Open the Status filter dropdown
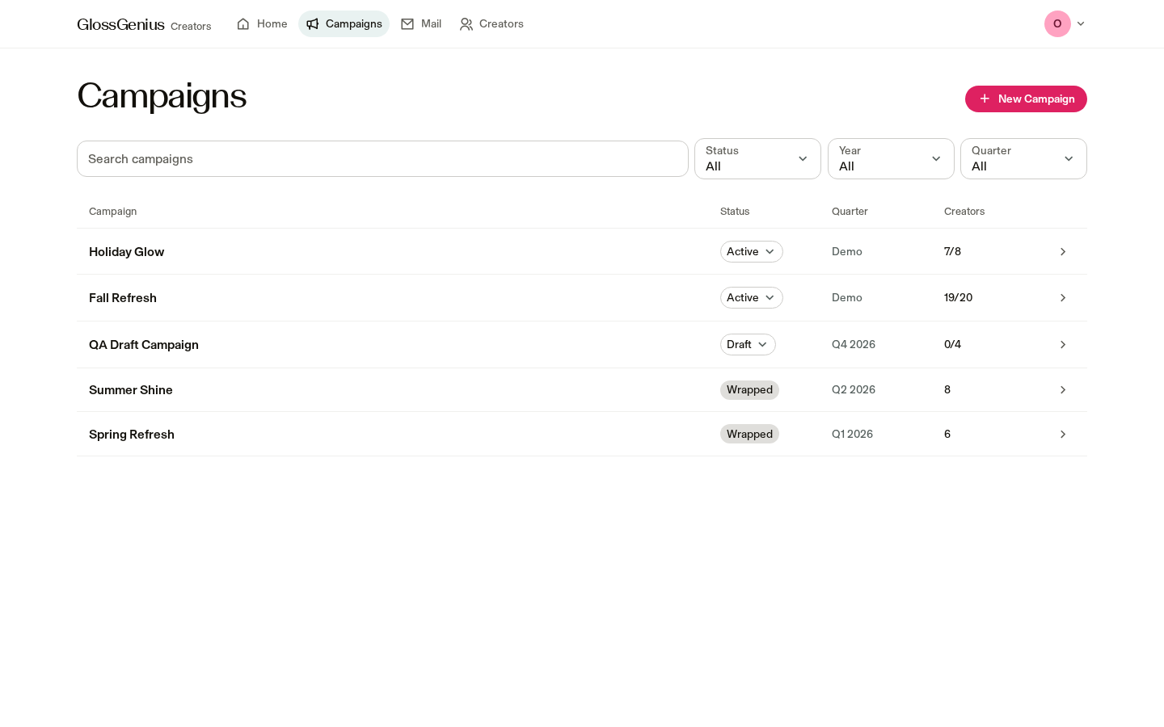 coord(757,159)
